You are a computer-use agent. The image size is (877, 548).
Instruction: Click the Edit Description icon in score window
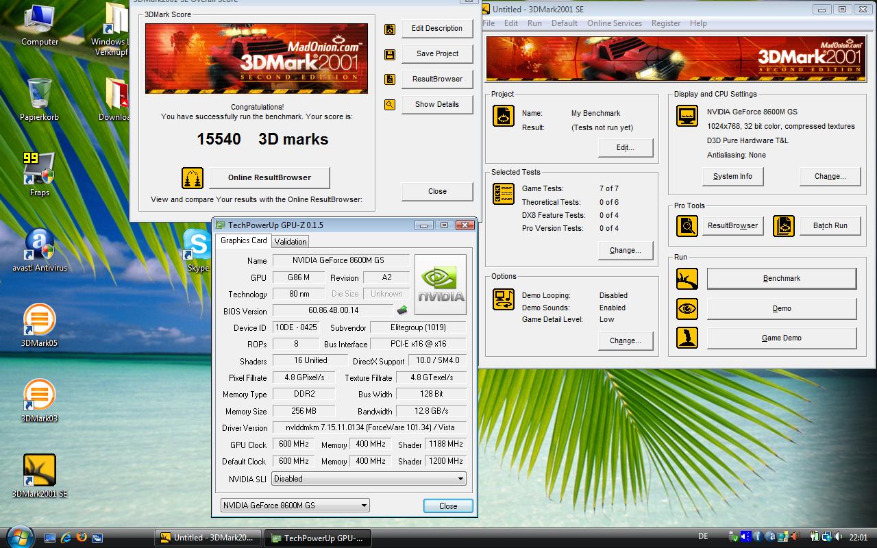(390, 29)
